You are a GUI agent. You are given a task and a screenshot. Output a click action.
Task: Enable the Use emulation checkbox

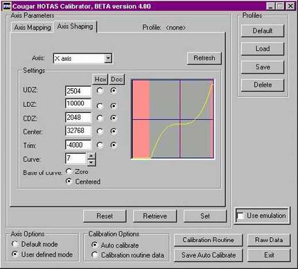point(240,216)
